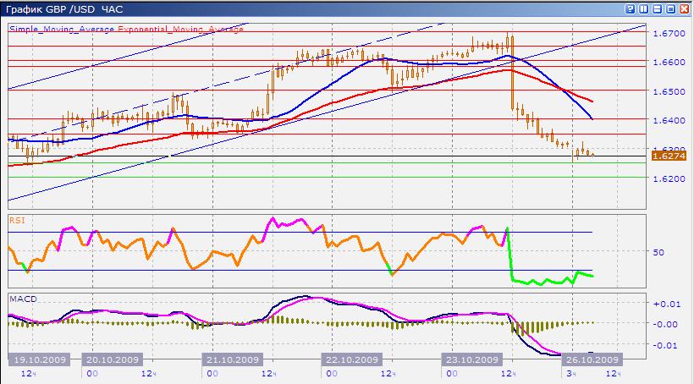Click the 23.10.2009 date marker

[x=472, y=359]
